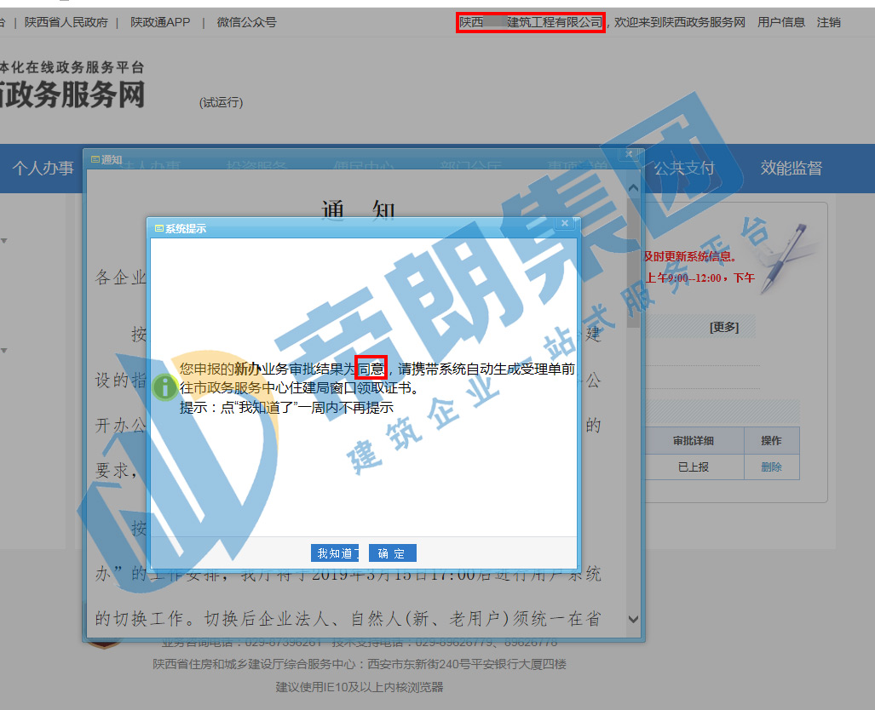Click the 我知道了 button
This screenshot has height=710, width=875.
[335, 553]
